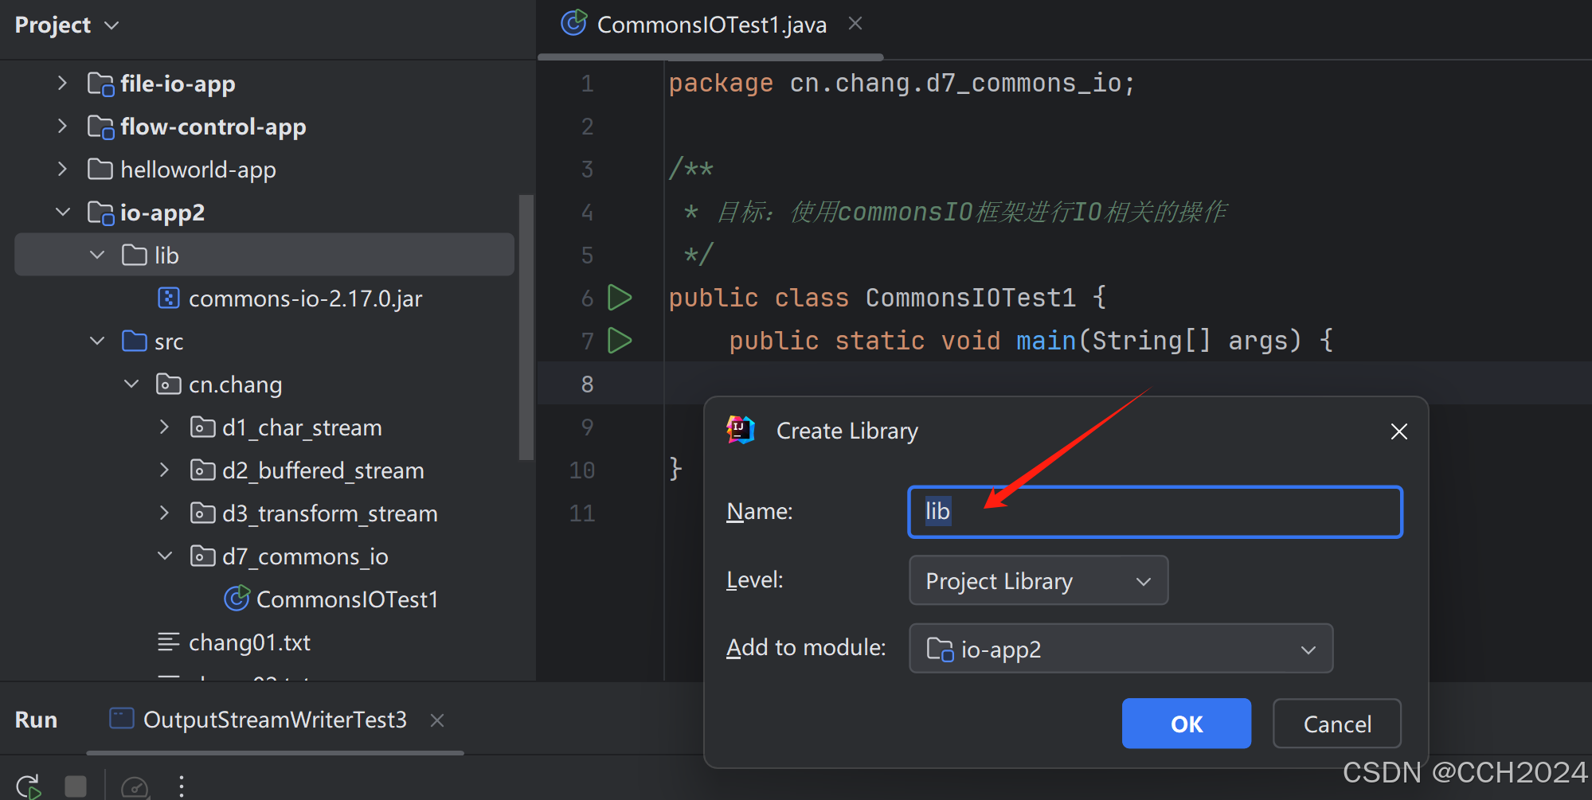Click the IntelliJ icon in the Create Library dialog
1592x800 pixels.
739,429
